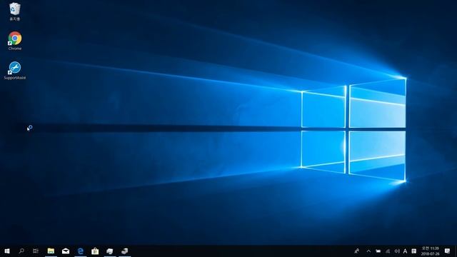This screenshot has width=457, height=257.
Task: Open taskbar search magnifier
Action: point(21,251)
